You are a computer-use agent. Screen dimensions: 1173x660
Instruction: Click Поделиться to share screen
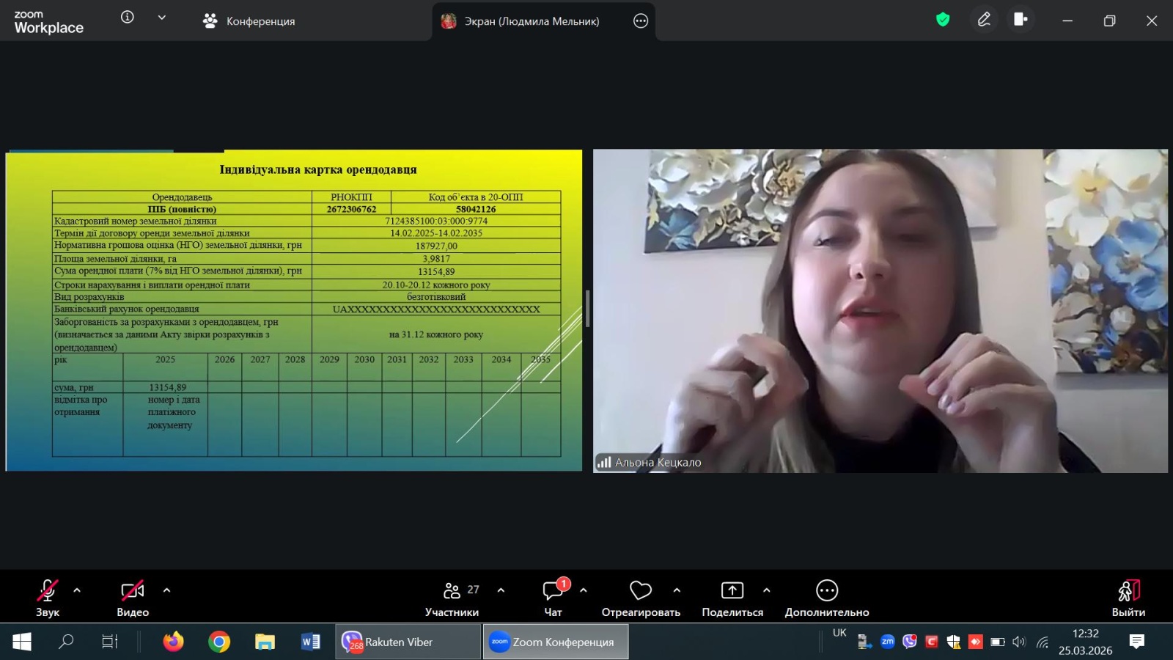click(x=732, y=598)
